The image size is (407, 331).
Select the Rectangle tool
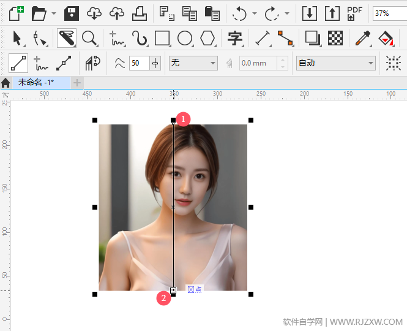pos(162,38)
